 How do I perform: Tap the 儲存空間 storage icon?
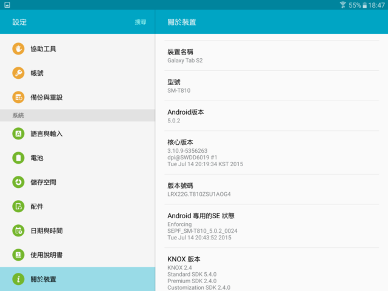(18, 182)
